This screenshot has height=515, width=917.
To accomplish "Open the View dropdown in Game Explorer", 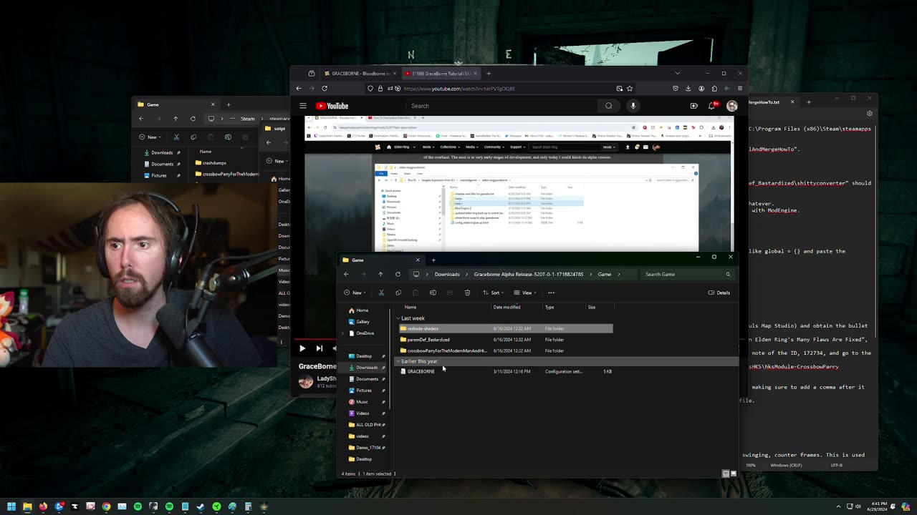I will pos(526,293).
